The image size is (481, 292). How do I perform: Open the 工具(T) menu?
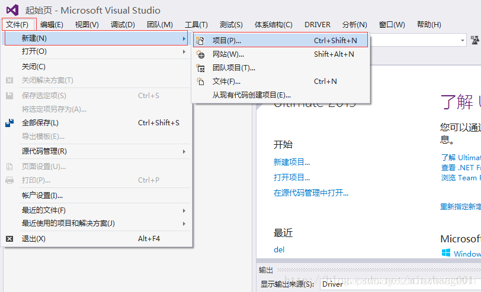[196, 24]
